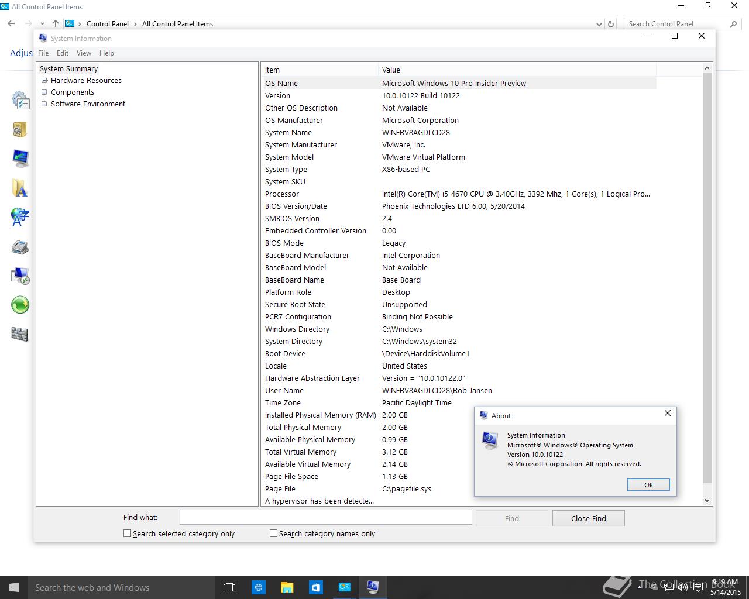Viewport: 749px width, 599px height.
Task: Select the Secure Boot State row
Action: (459, 304)
